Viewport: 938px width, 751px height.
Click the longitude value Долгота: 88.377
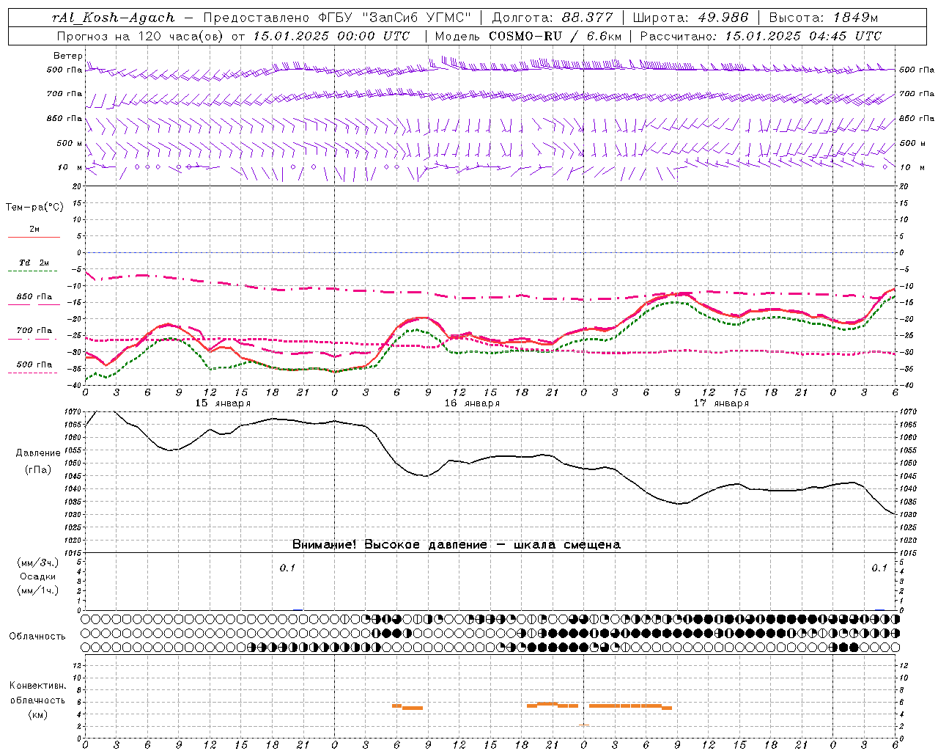click(x=552, y=18)
